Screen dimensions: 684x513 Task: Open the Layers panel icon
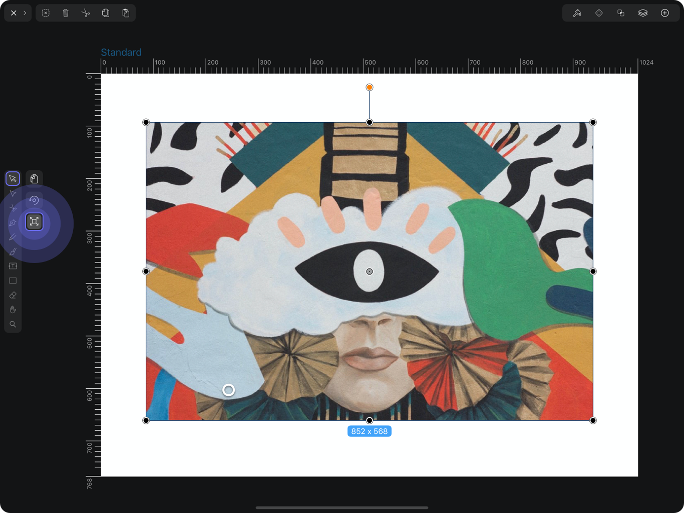tap(643, 13)
